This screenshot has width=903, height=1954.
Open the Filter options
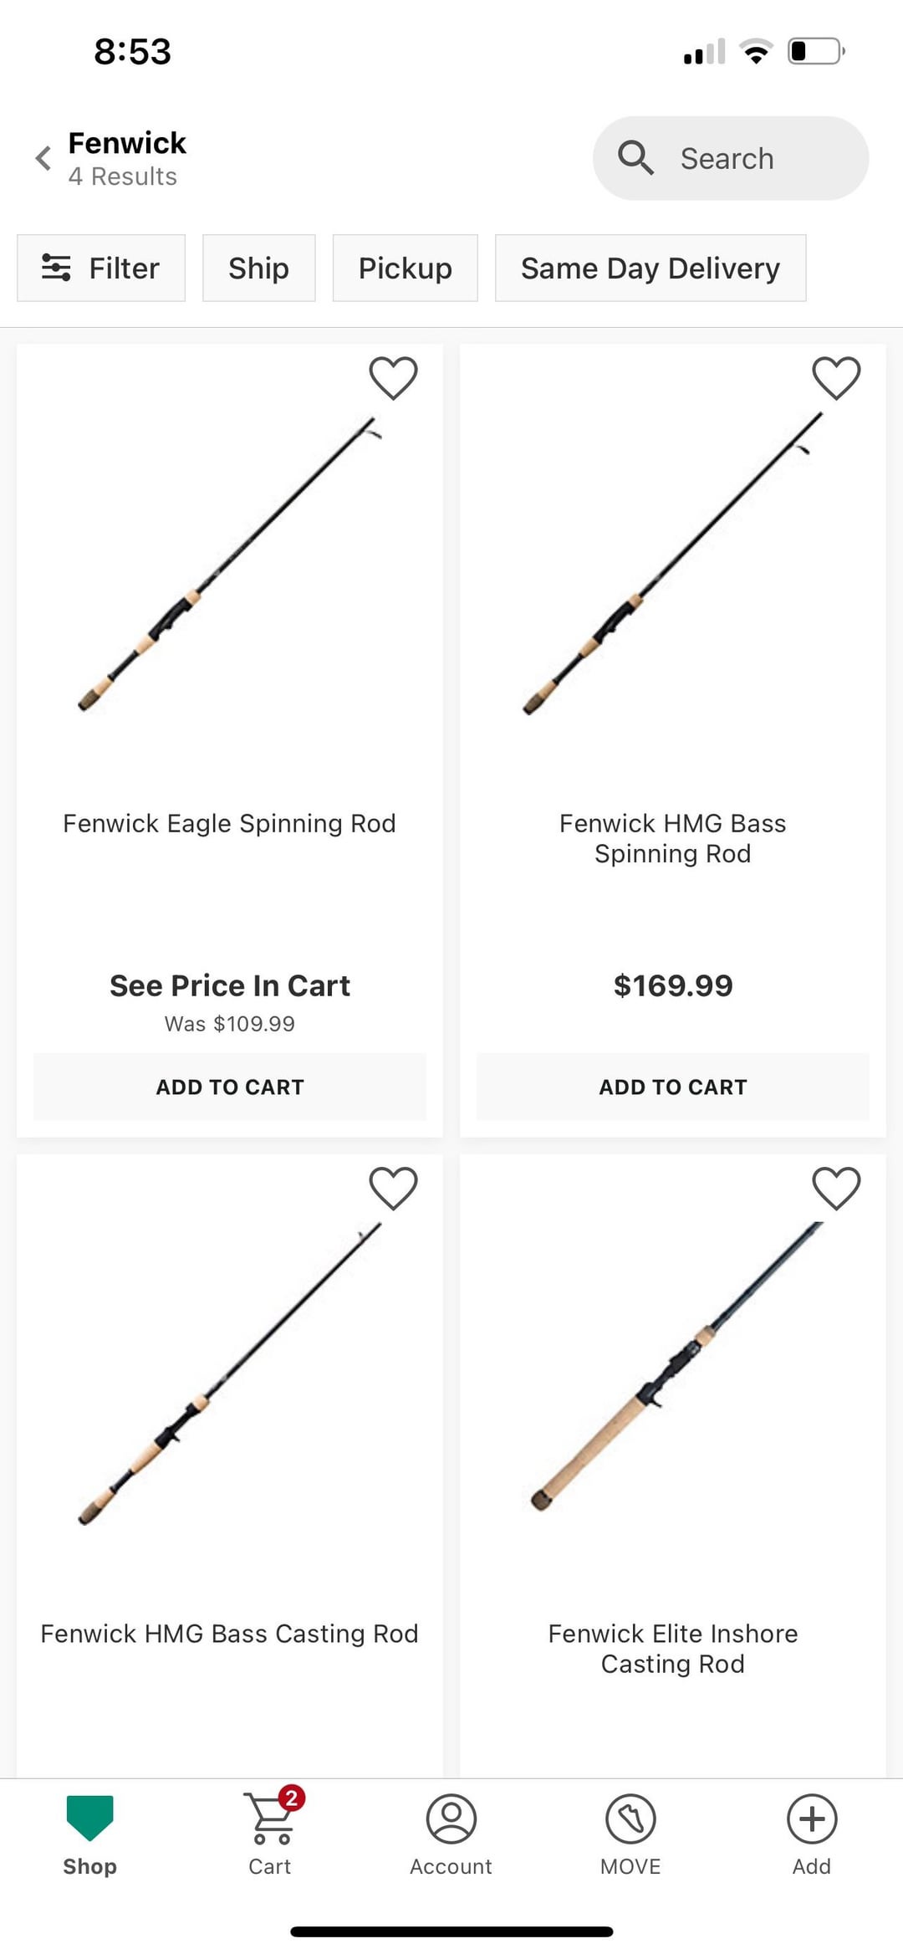click(101, 268)
